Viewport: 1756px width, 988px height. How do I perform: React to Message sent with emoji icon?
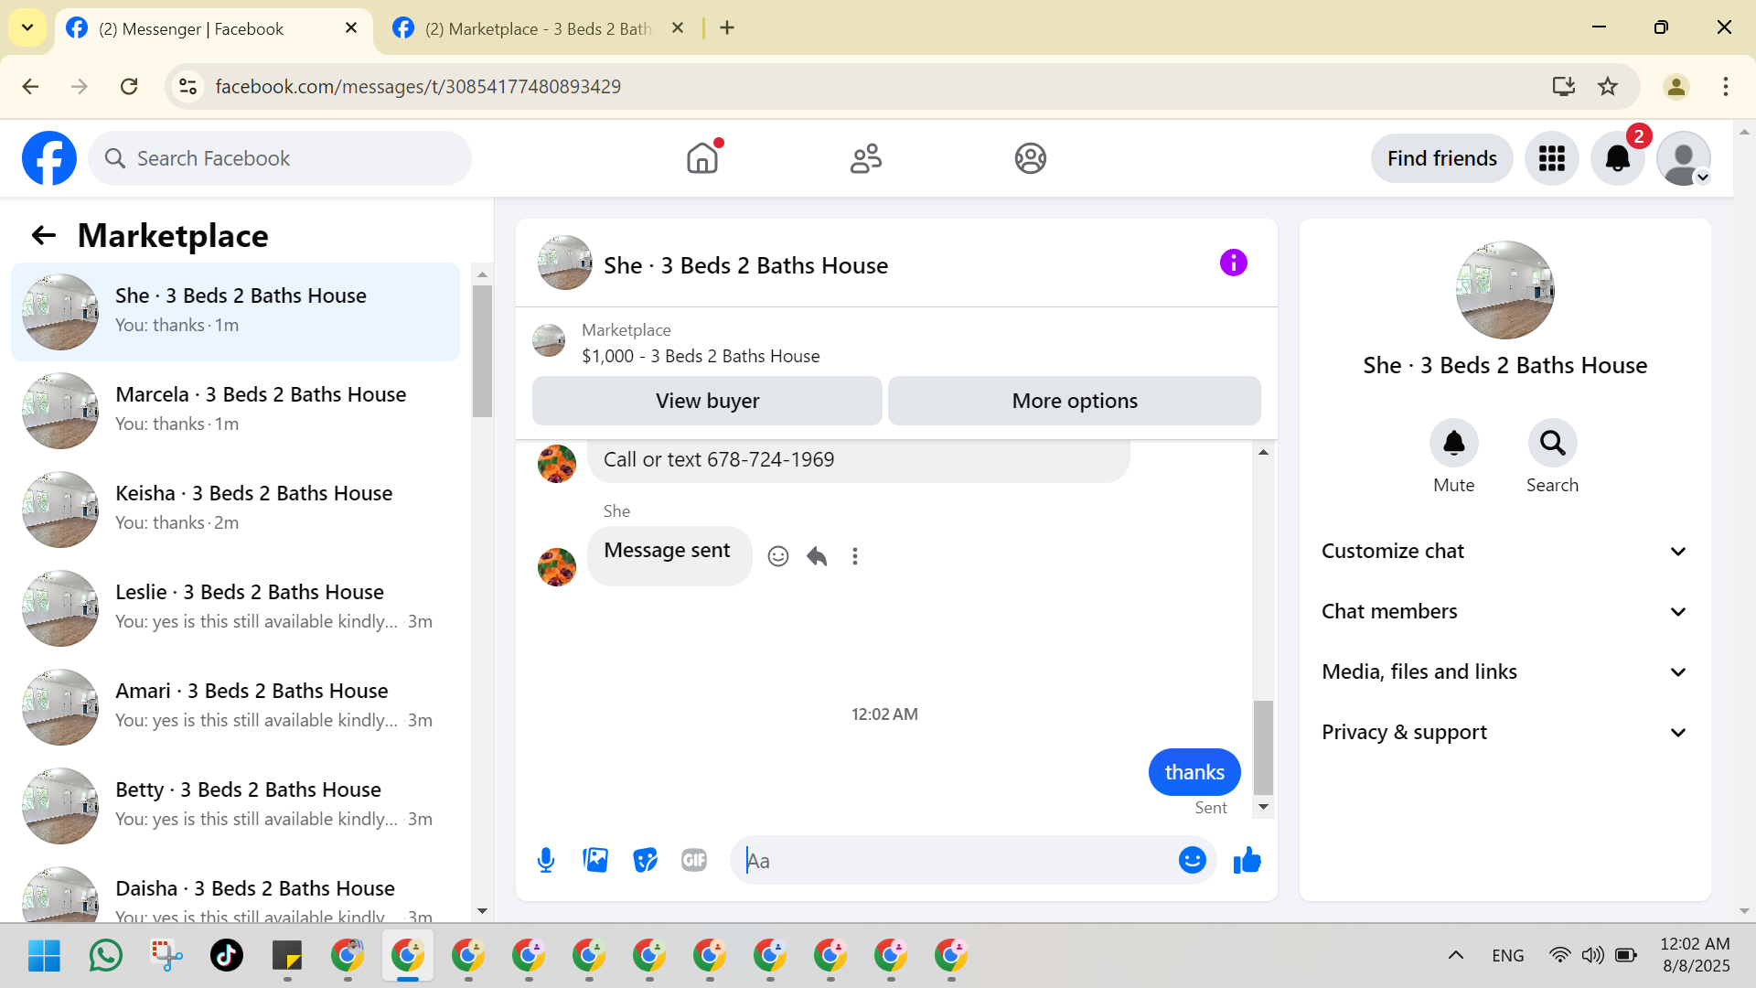(778, 556)
